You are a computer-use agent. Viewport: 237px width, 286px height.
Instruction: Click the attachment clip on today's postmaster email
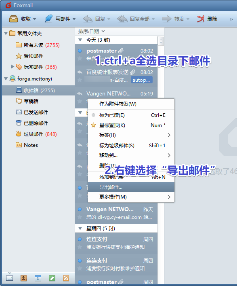click(121, 51)
